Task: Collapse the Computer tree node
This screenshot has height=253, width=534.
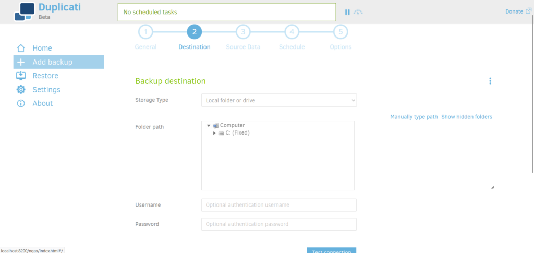Action: [x=209, y=125]
